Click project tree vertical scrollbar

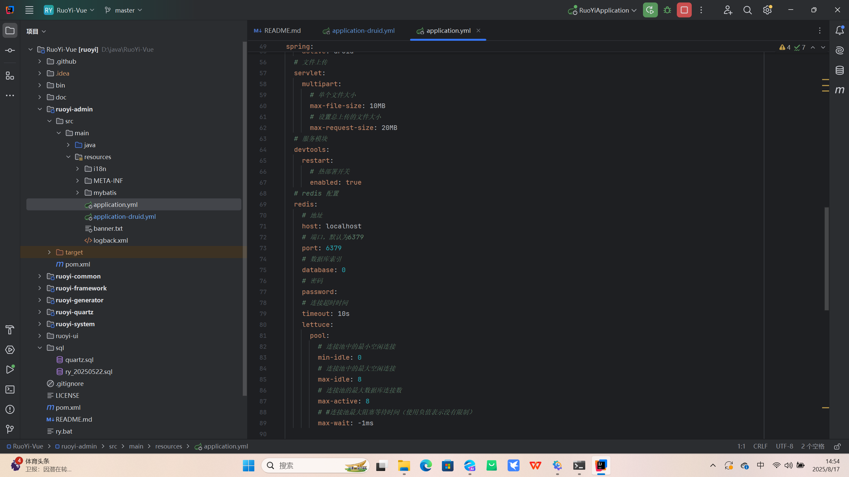pyautogui.click(x=245, y=219)
